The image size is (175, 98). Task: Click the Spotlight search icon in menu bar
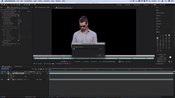tap(166, 1)
